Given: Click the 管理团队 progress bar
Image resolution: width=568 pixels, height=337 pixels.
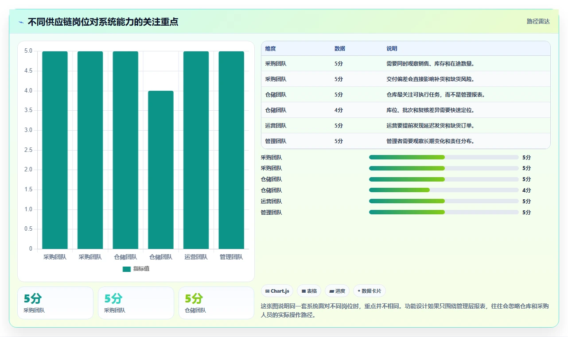Looking at the screenshot, I should 444,213.
